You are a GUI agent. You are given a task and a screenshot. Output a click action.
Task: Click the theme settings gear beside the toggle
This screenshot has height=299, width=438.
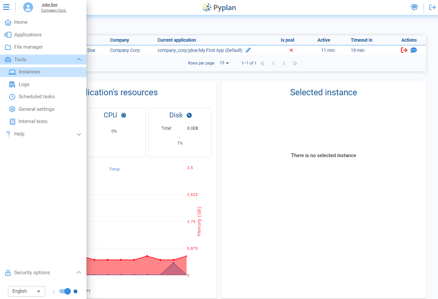coord(75,291)
